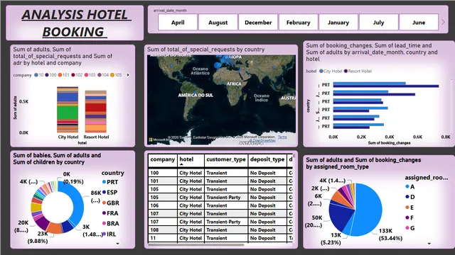Select GBR in donut chart legend
This screenshot has height=255, width=455.
coord(111,203)
